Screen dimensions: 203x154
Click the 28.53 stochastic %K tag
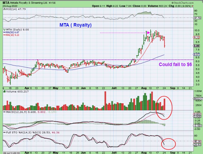198,145
